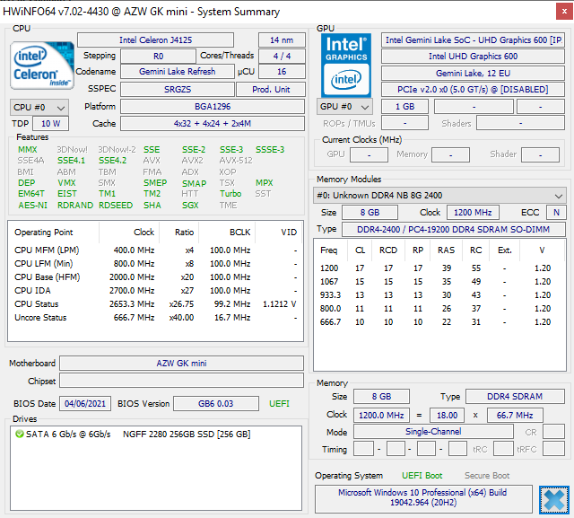Viewport: 574px width, 518px height.
Task: Click the TDP 10 W value box
Action: tap(50, 124)
